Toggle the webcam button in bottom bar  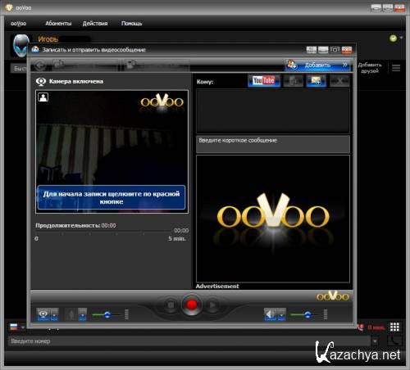(x=43, y=314)
